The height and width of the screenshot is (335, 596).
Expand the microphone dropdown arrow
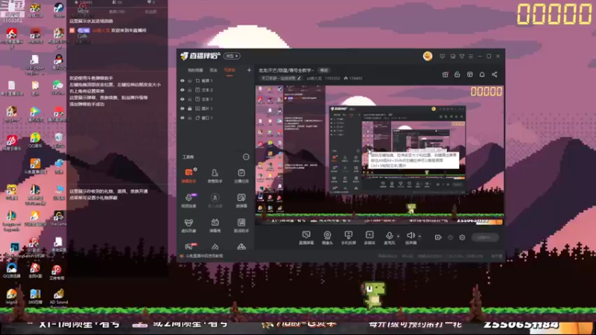398,236
